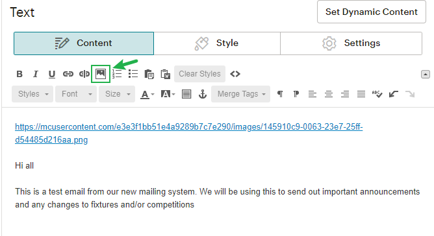Toggle bold formatting

click(x=19, y=74)
